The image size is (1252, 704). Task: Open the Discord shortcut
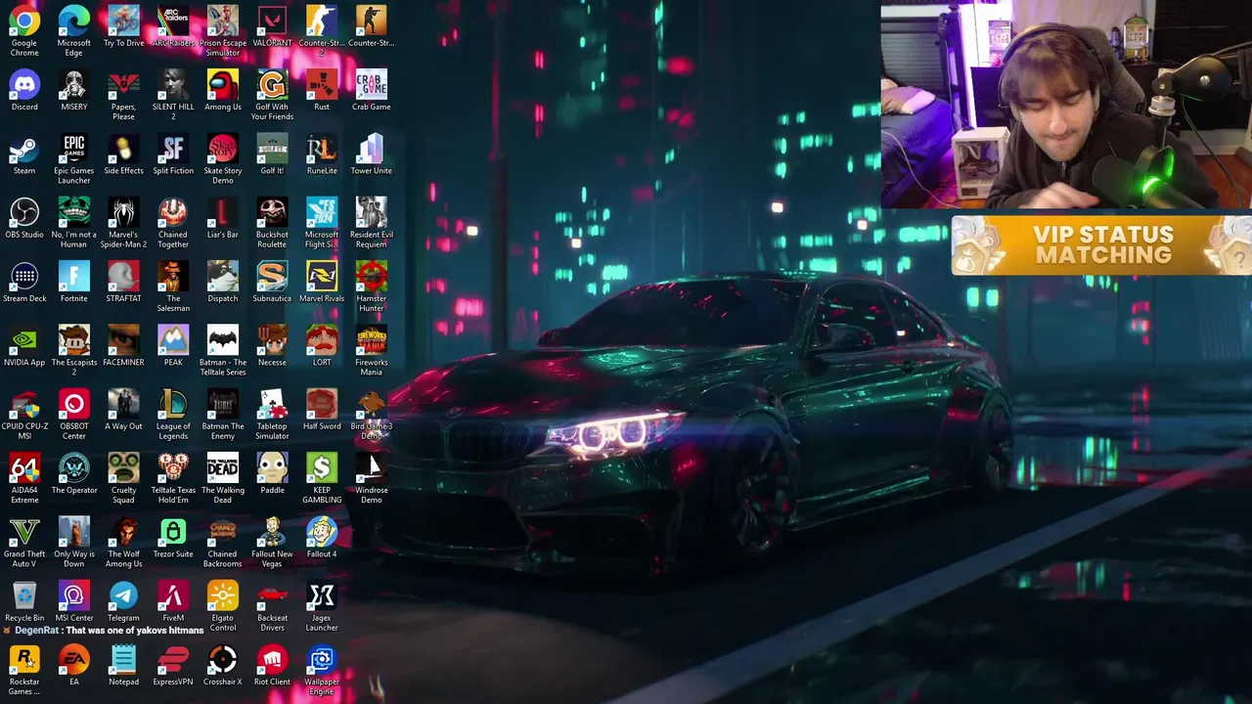24,90
